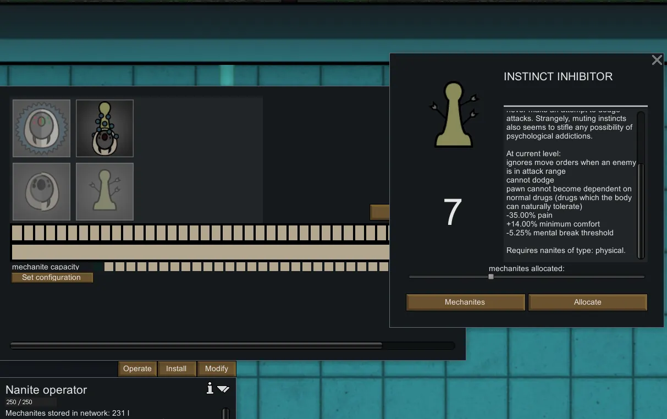The height and width of the screenshot is (419, 667).
Task: Select the pawn-on-head nanite node icon
Action: coord(104,128)
